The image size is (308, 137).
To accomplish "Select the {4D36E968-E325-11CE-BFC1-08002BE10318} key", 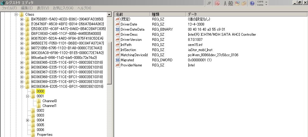I will click(x=67, y=77).
